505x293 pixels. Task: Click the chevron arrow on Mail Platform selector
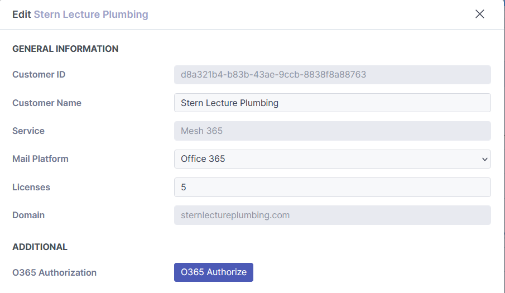point(484,159)
